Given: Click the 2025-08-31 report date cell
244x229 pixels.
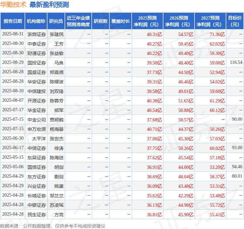Looking at the screenshot, I should pyautogui.click(x=13, y=34).
